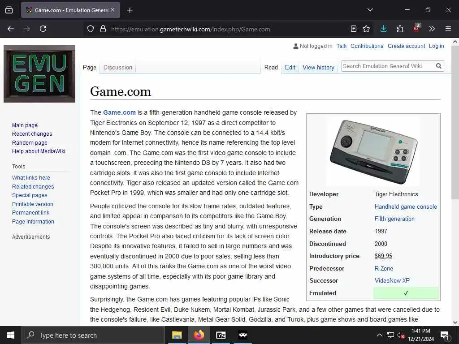Viewport: 459px width, 344px height.
Task: View site security padlock information
Action: [x=103, y=29]
